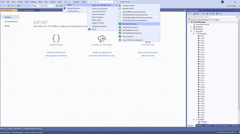240x134 pixels.
Task: Click 'Get started with ASP.NET' link
Action: (x=56, y=52)
